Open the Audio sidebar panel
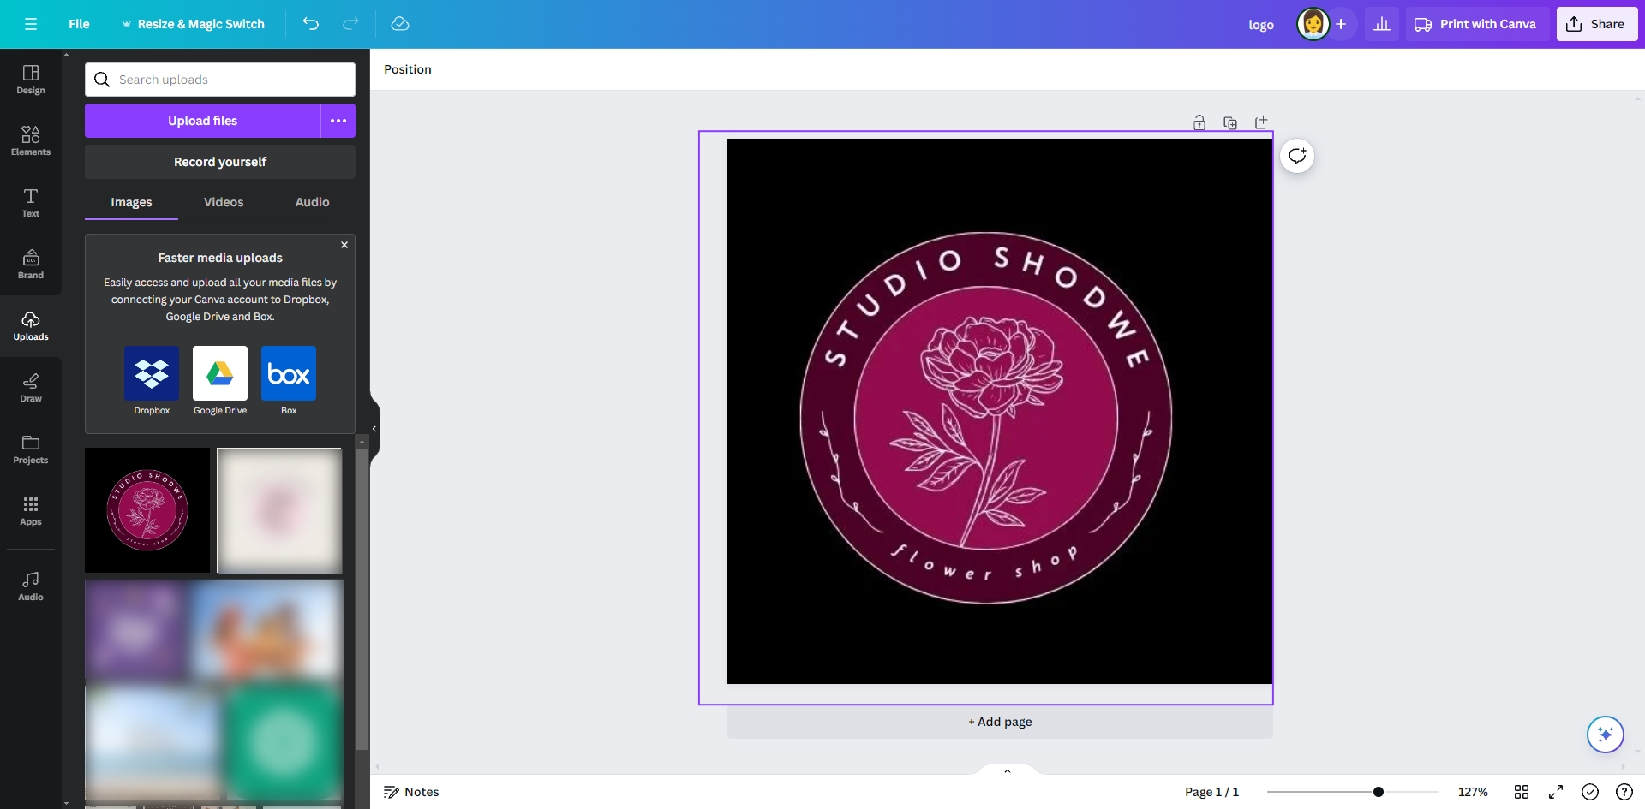This screenshot has width=1645, height=809. point(31,586)
